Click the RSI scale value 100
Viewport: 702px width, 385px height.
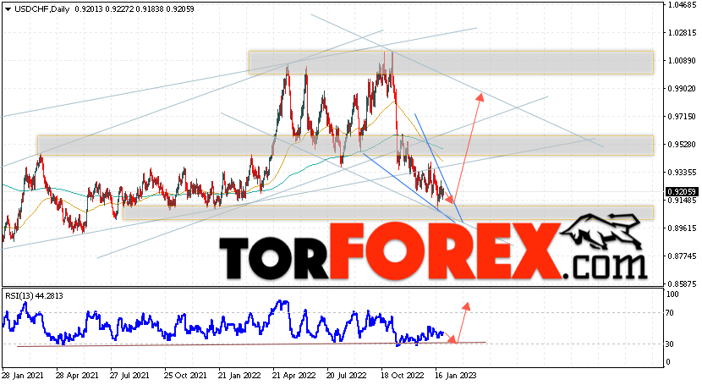tap(672, 294)
